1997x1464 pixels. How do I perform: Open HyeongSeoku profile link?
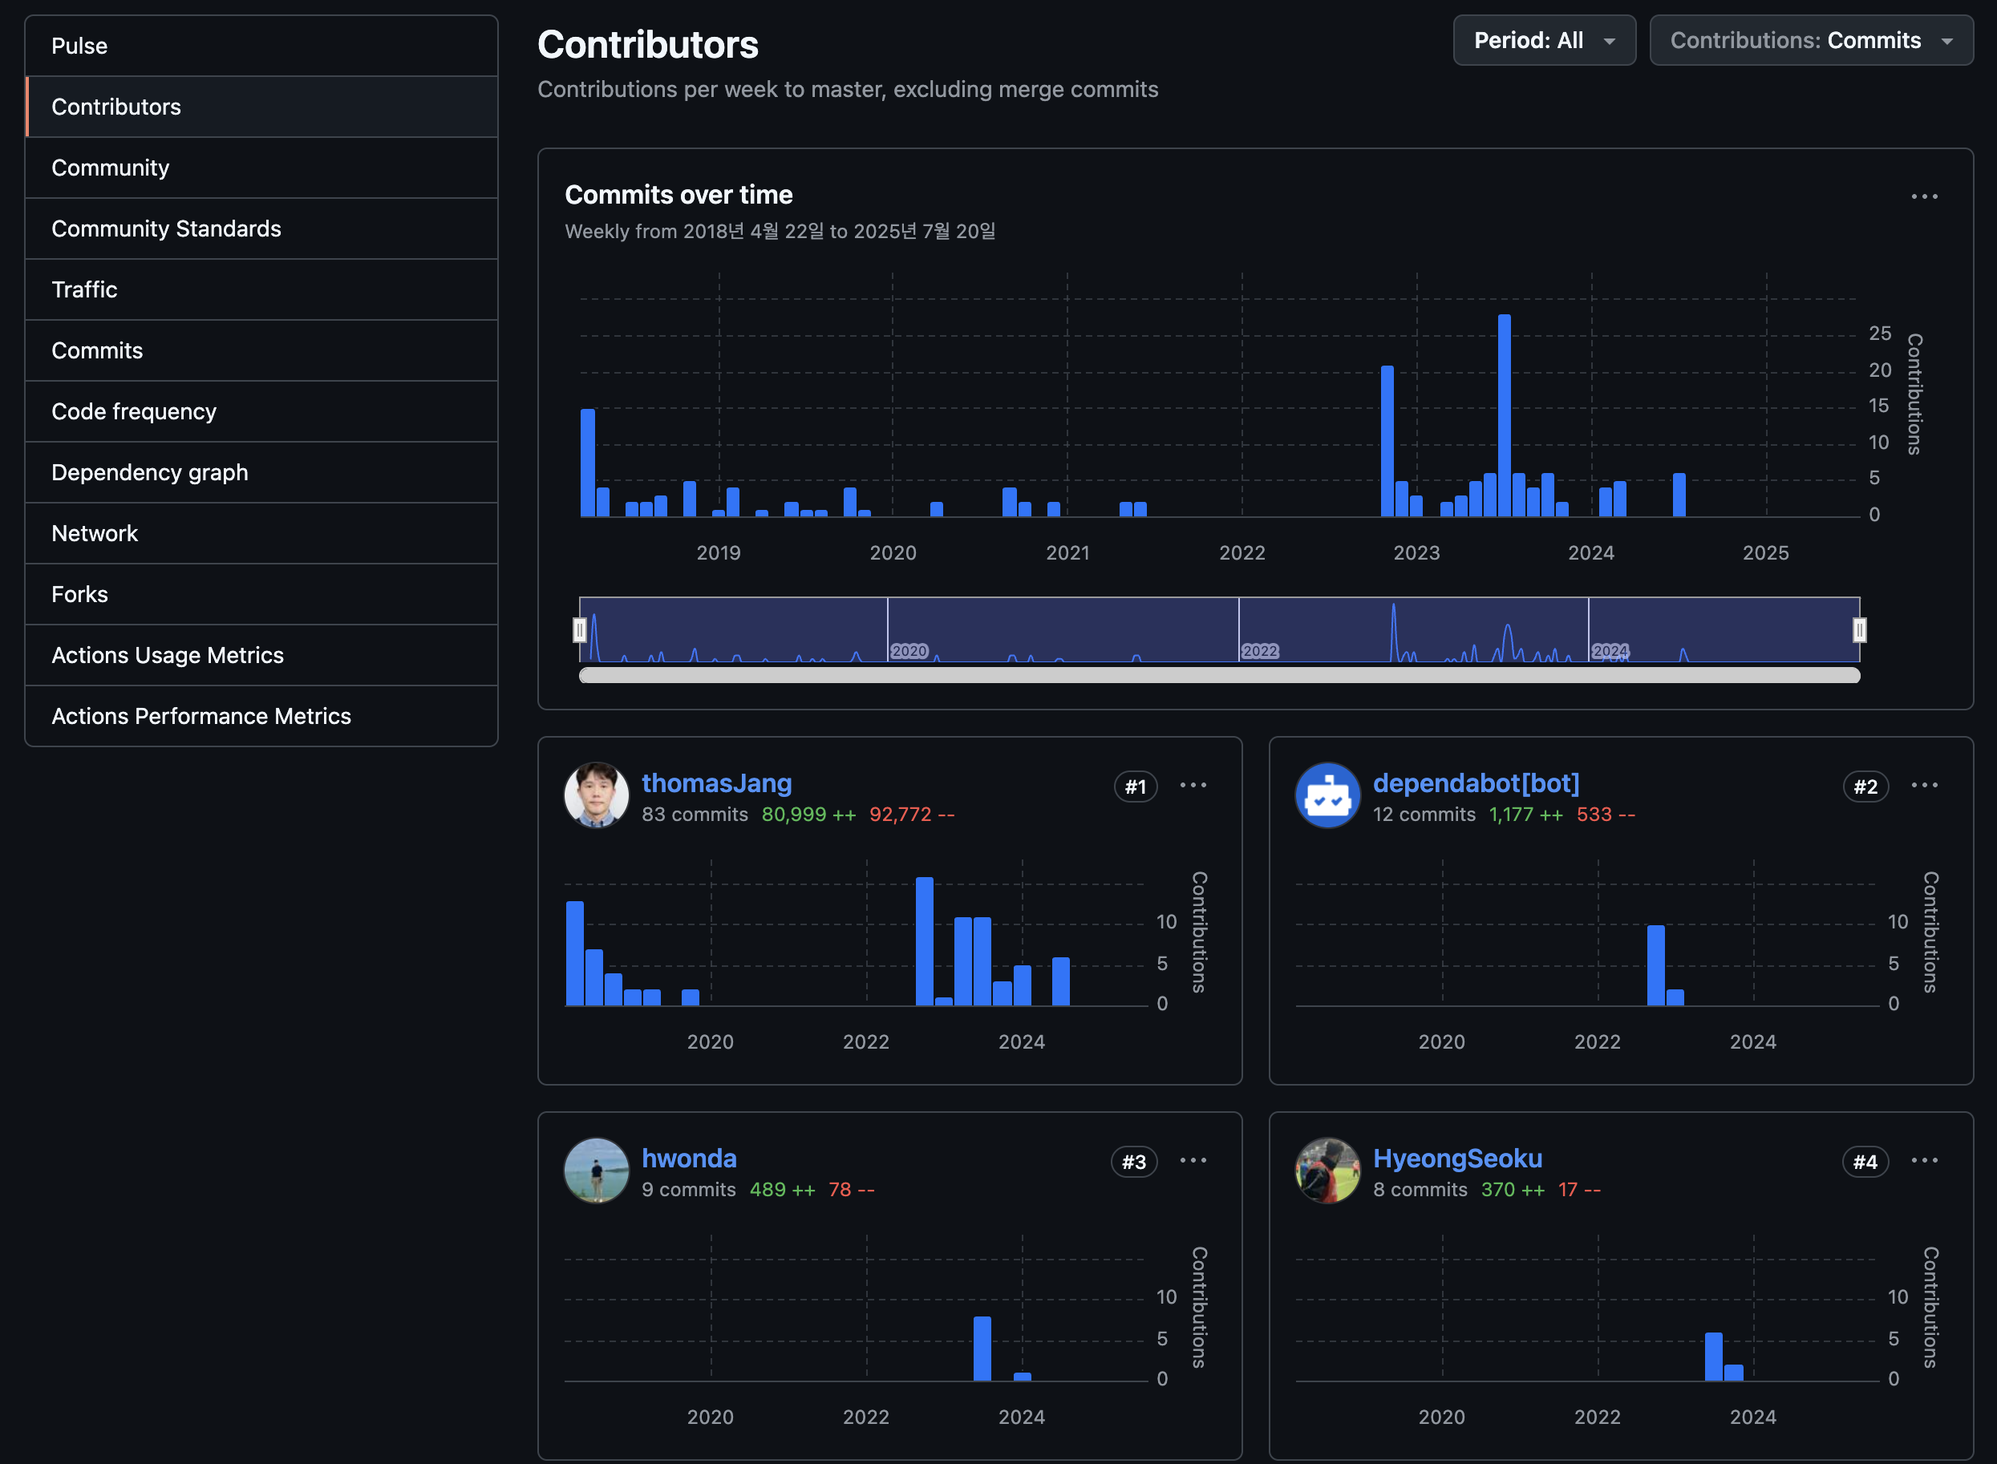point(1456,1159)
